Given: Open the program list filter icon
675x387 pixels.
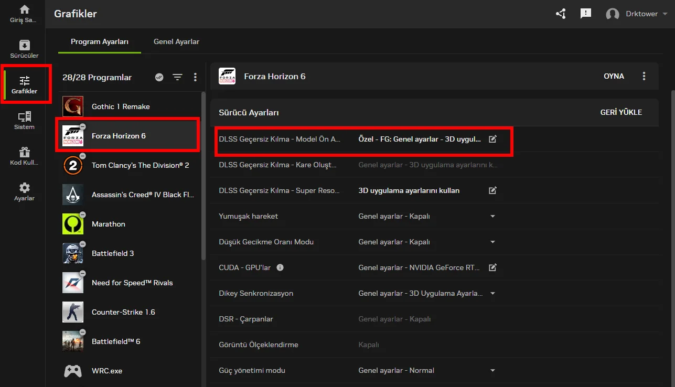Looking at the screenshot, I should 178,77.
